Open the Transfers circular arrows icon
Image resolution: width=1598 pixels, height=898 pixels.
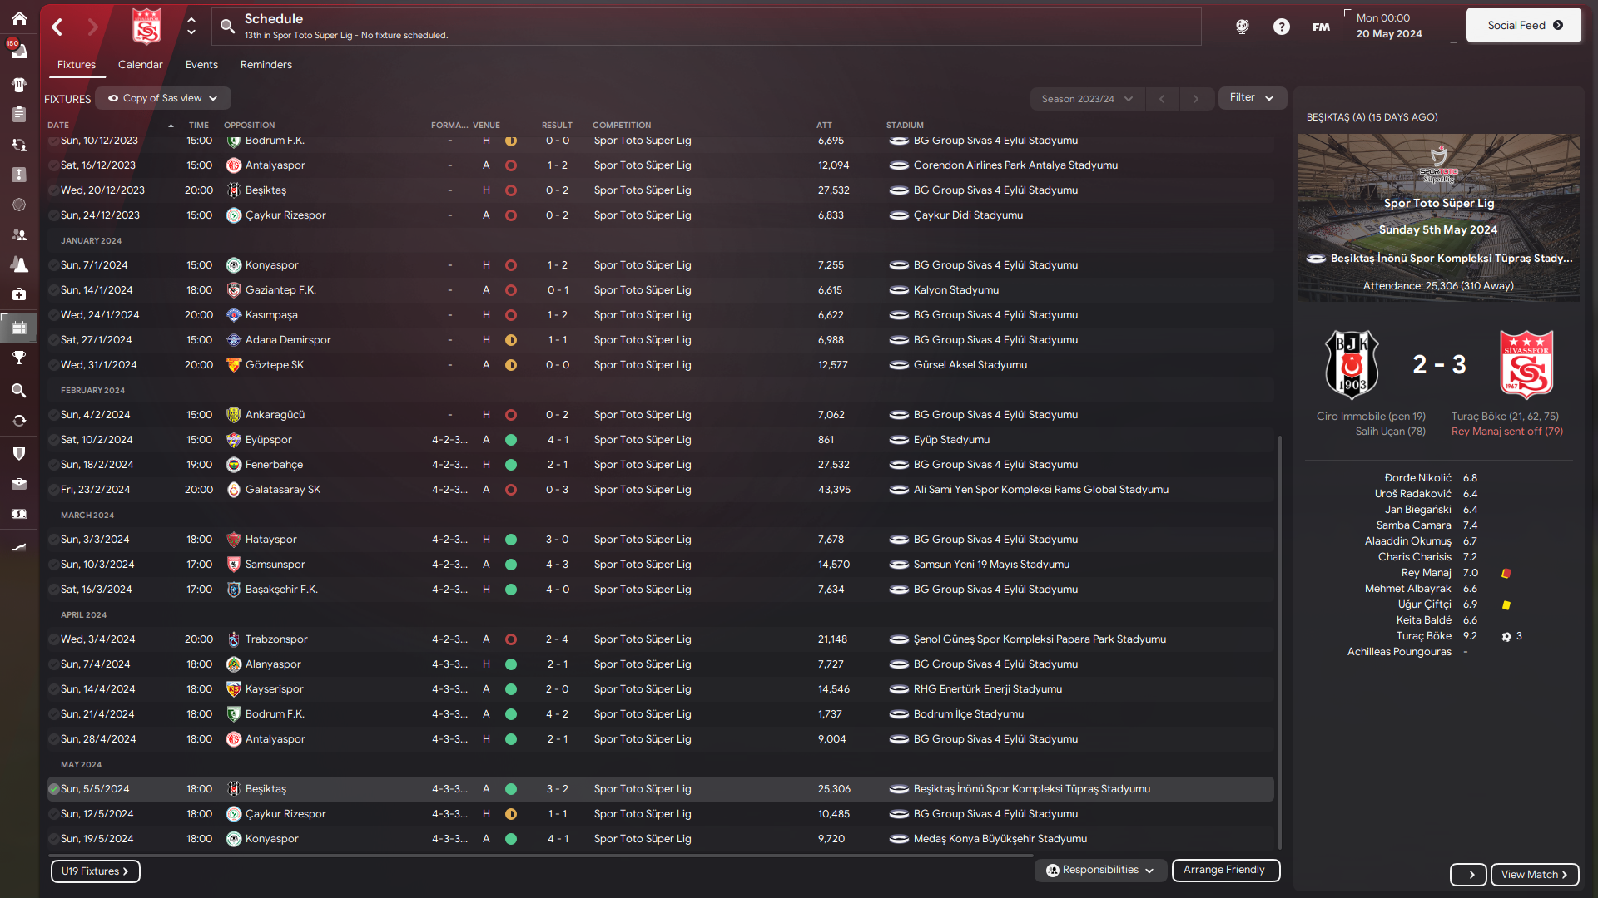tap(19, 421)
